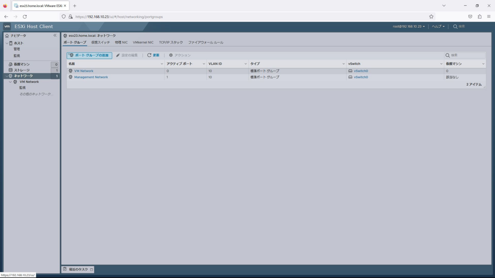Click the vSwitch0 icon in VM Network row
Viewport: 495px width, 278px height.
[x=350, y=71]
